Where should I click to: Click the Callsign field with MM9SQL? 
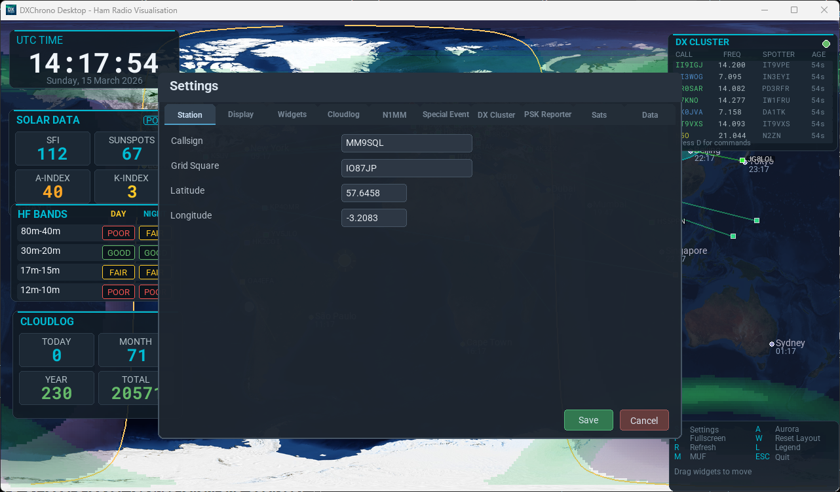point(407,143)
